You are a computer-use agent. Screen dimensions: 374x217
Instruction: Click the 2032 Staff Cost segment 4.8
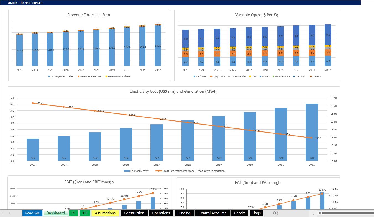point(328,61)
